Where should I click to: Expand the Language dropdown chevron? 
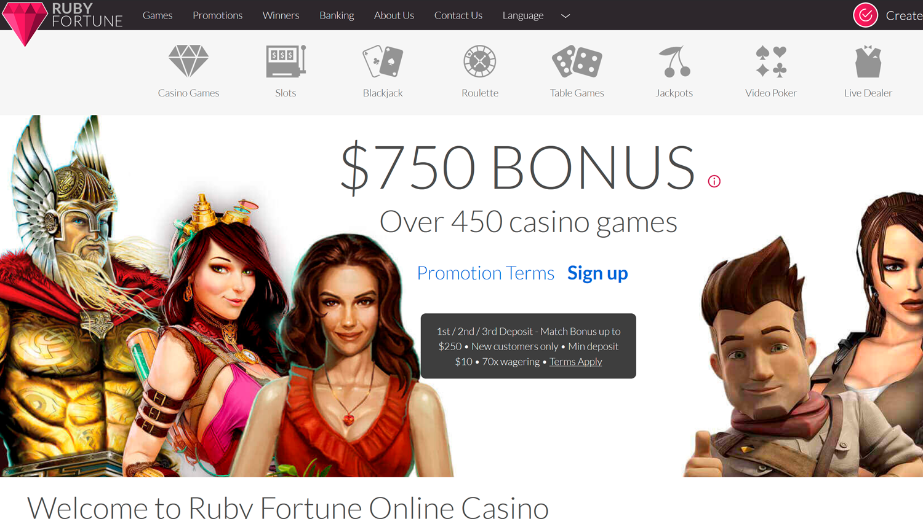pyautogui.click(x=565, y=16)
